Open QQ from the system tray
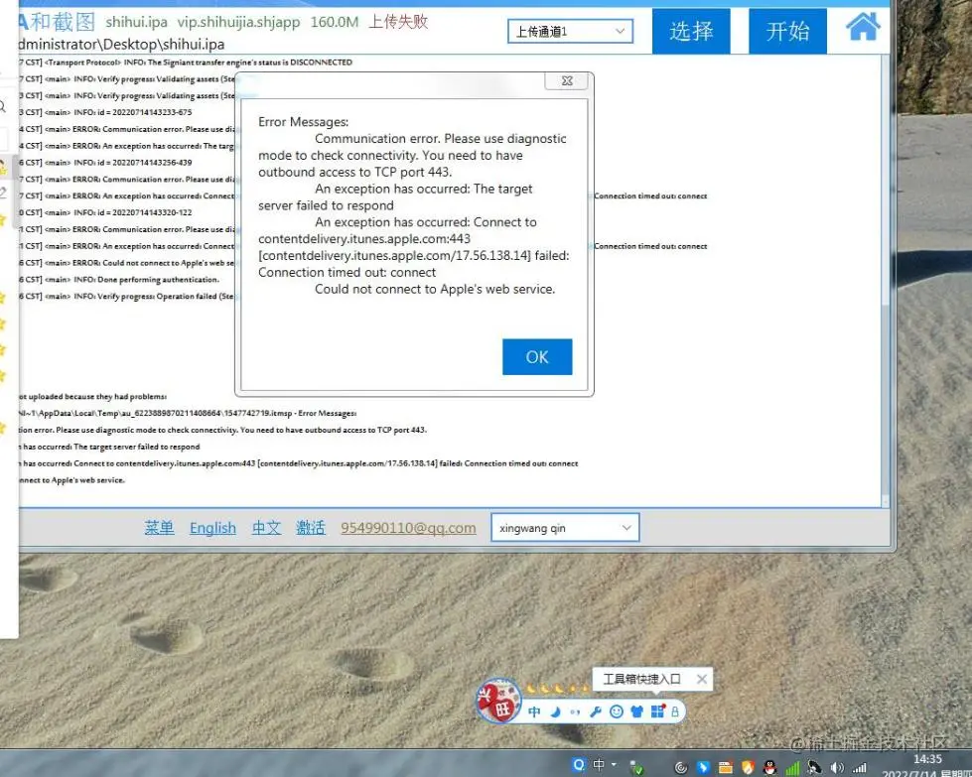 pos(769,766)
